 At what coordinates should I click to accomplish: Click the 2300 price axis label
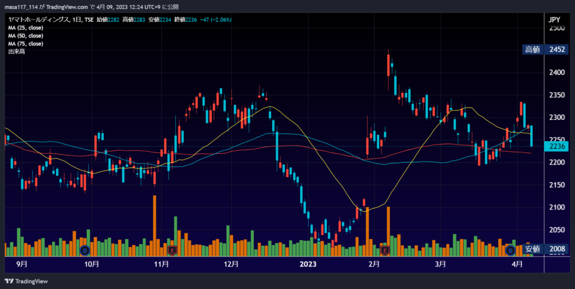click(x=556, y=118)
